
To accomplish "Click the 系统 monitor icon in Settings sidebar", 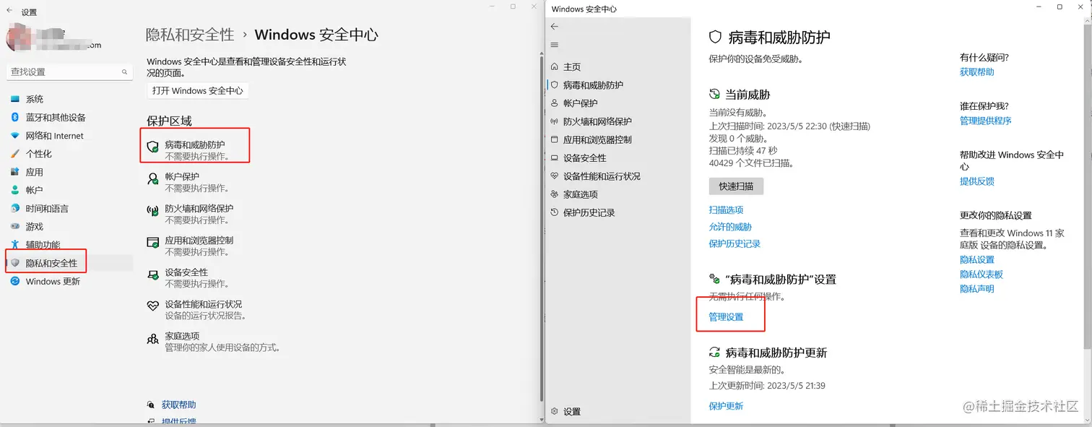I will (15, 99).
